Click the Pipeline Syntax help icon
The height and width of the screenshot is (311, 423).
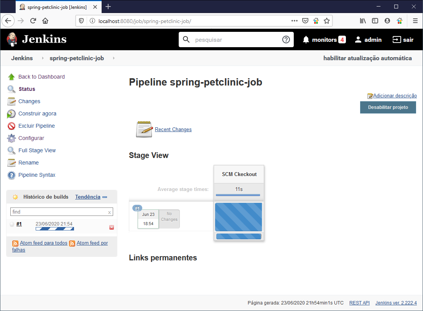pos(12,175)
